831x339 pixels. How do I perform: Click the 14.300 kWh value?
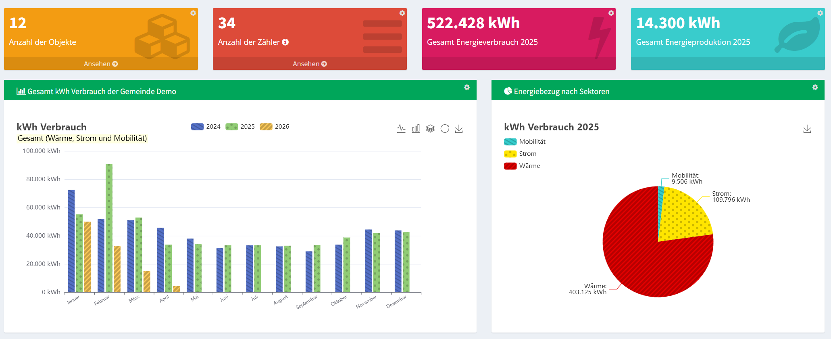click(678, 23)
